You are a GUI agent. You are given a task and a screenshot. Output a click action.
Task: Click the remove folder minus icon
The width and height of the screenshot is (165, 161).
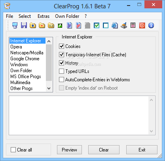coord(42,25)
